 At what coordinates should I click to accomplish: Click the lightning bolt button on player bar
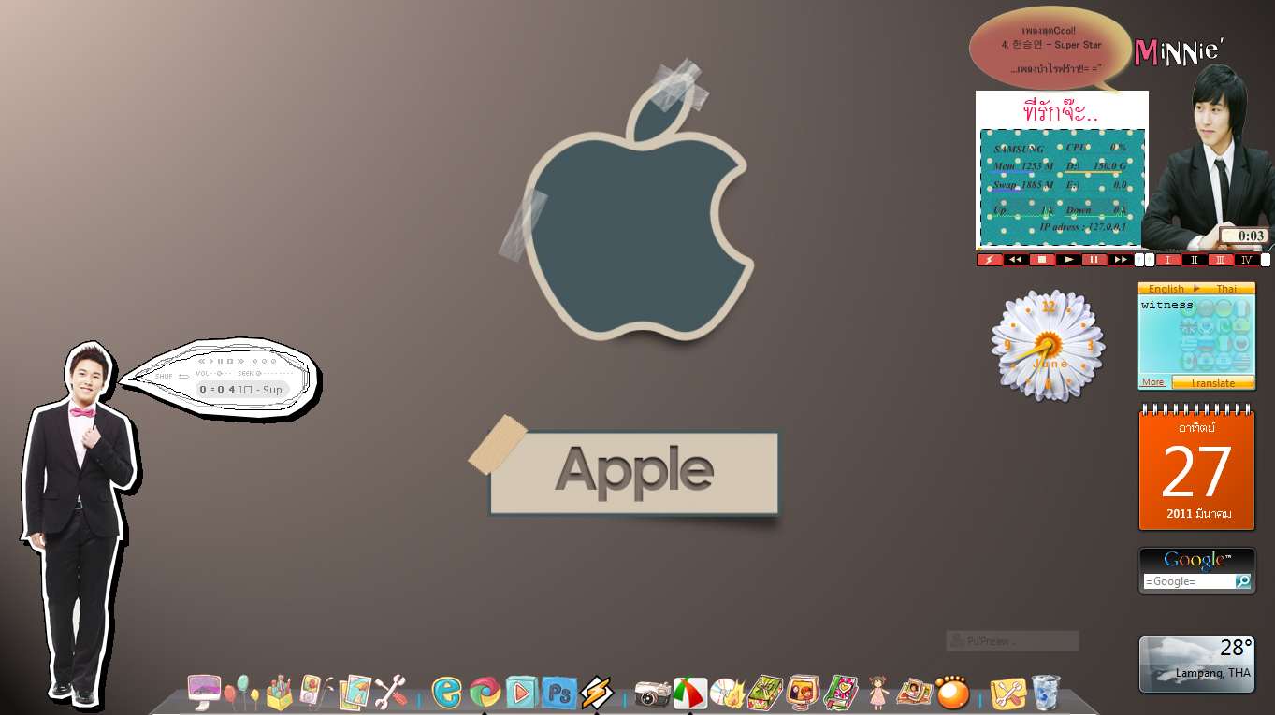[990, 260]
